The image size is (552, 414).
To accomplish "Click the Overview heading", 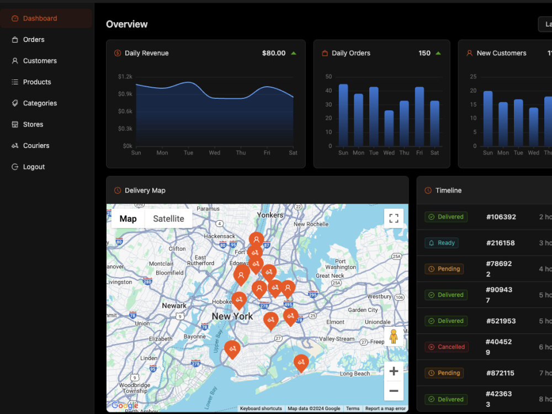I will point(127,24).
